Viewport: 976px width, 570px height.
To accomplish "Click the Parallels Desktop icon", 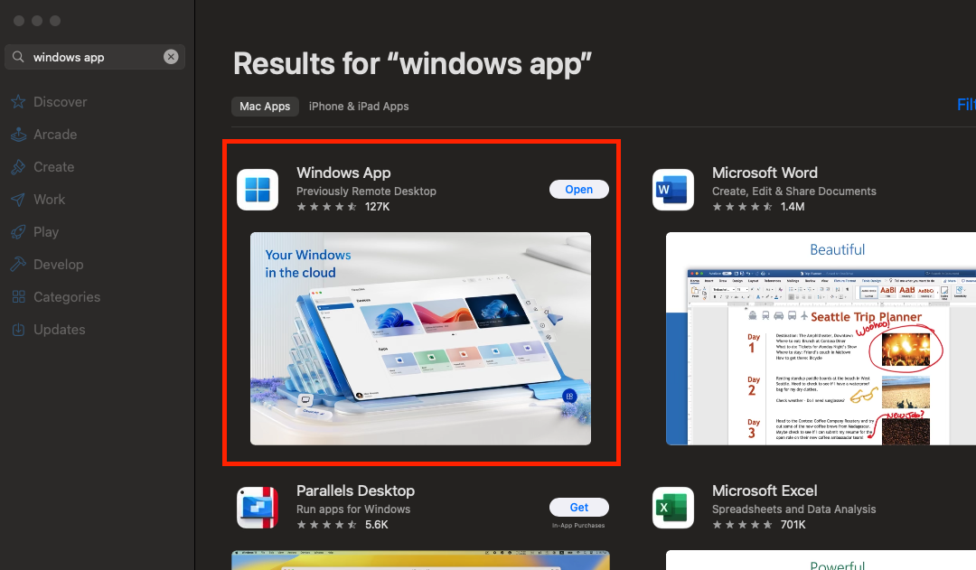I will (x=258, y=508).
